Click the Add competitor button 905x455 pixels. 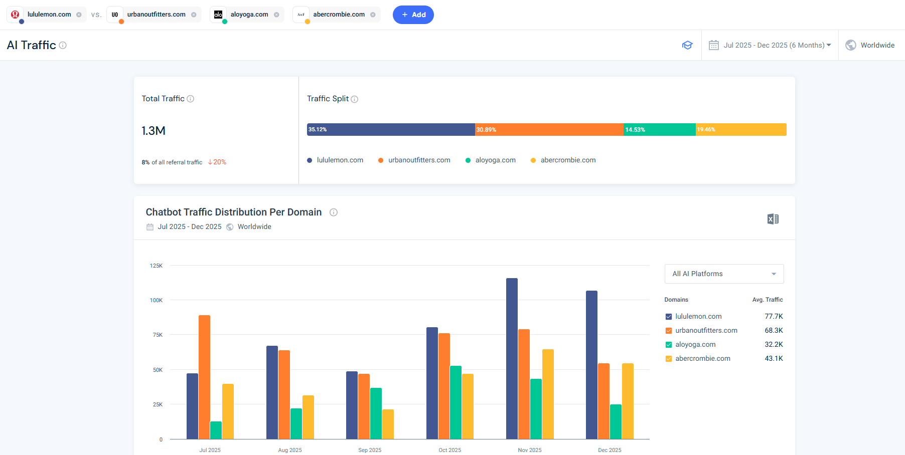tap(413, 15)
